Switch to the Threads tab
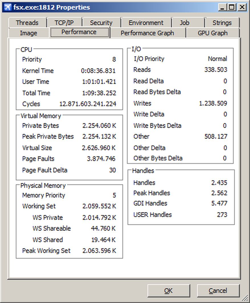Image resolution: width=250 pixels, height=303 pixels. tap(27, 23)
